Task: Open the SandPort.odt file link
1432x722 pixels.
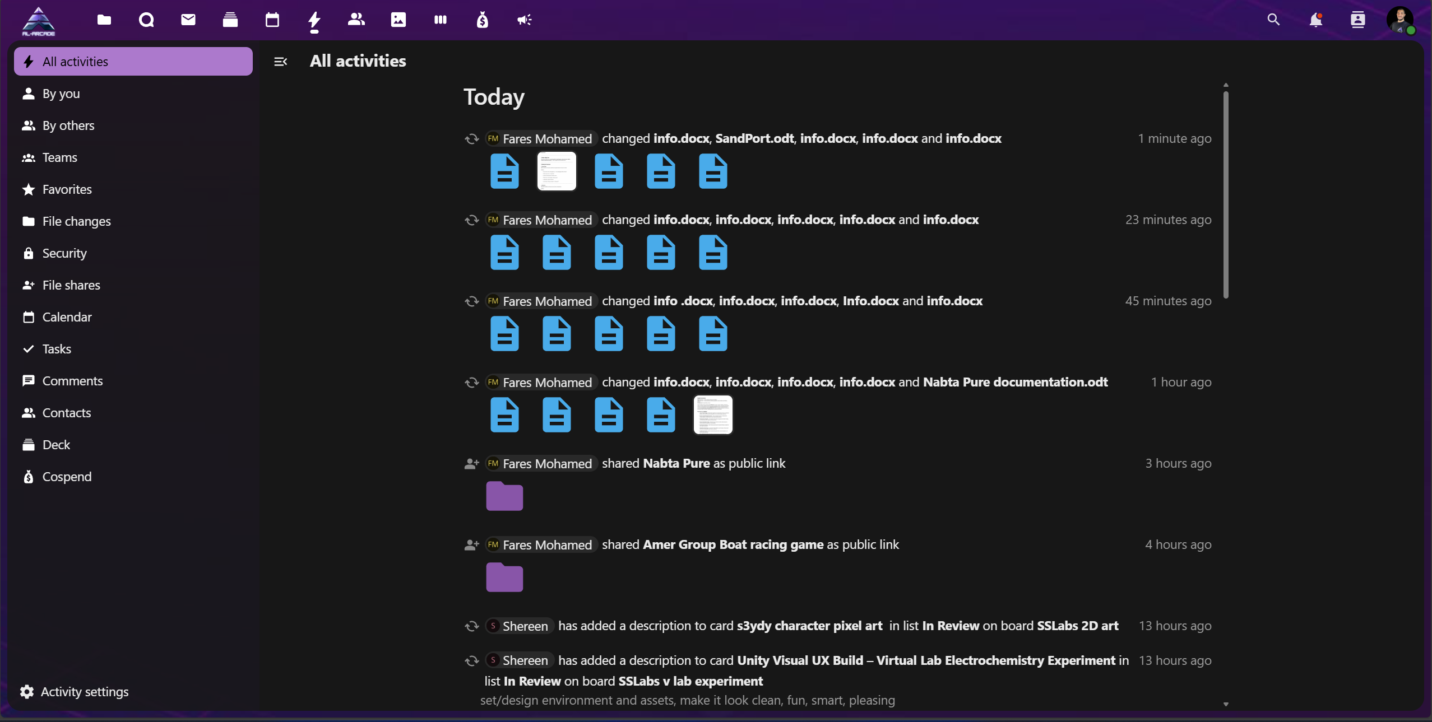Action: click(x=754, y=138)
